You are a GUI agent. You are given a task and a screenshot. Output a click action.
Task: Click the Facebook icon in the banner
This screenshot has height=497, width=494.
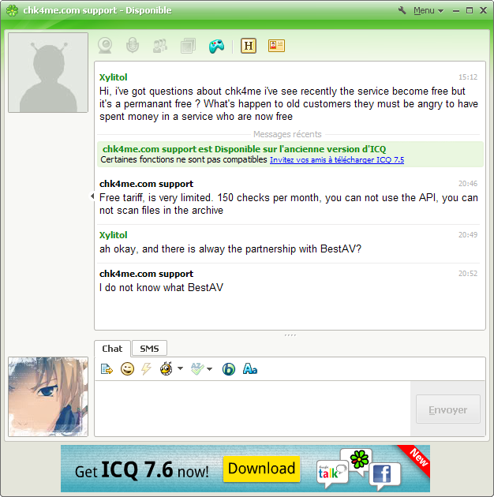click(x=384, y=474)
